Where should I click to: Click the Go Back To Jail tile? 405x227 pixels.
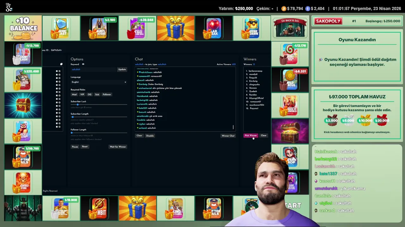point(290,28)
